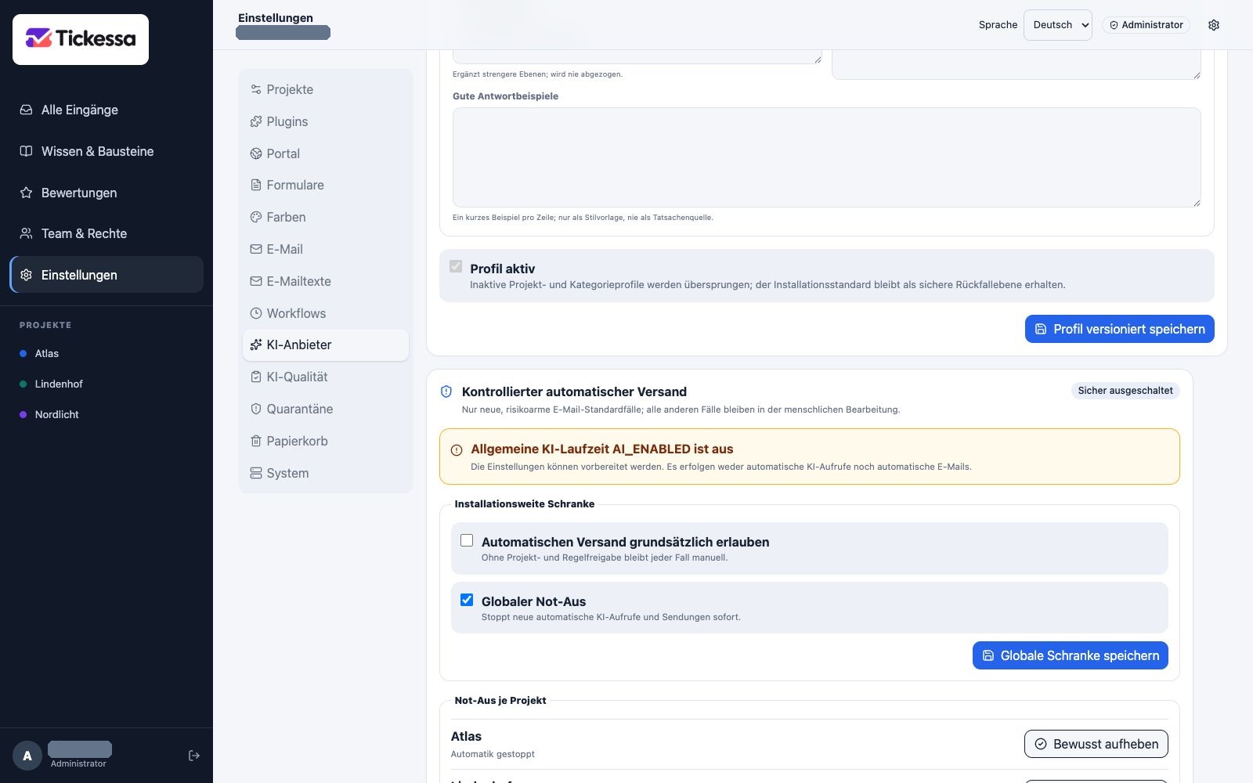This screenshot has height=783, width=1253.
Task: Enable Automatischen Versand grundsätzlich erlauben
Action: 467,540
